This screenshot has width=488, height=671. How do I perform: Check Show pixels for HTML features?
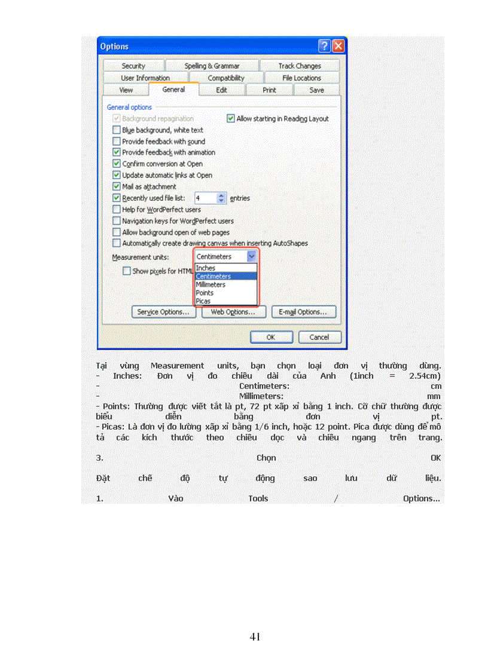127,271
